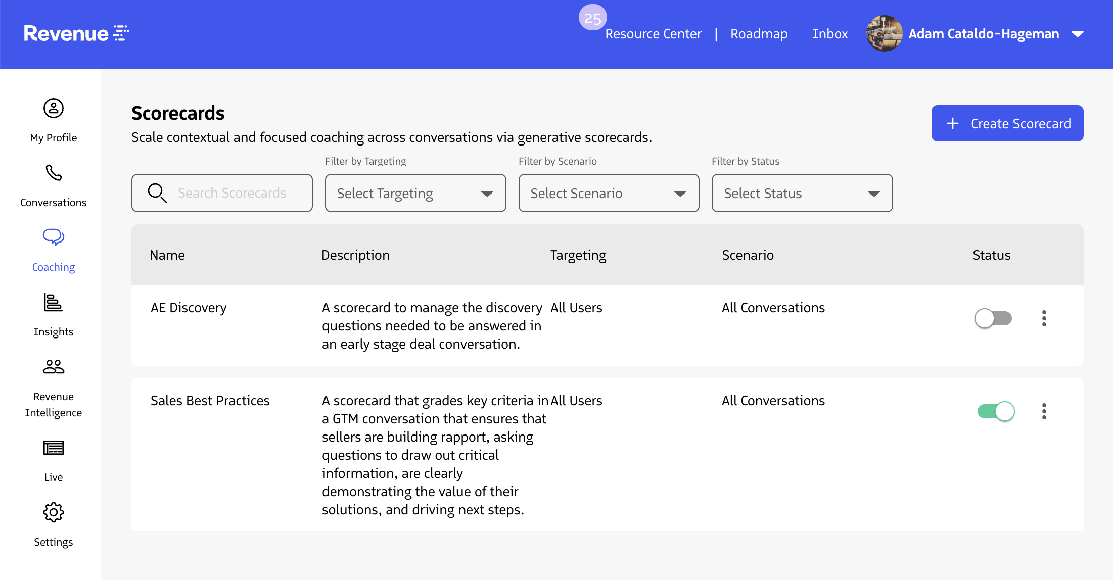Open Live sidebar icon
The height and width of the screenshot is (580, 1113).
[x=54, y=448]
